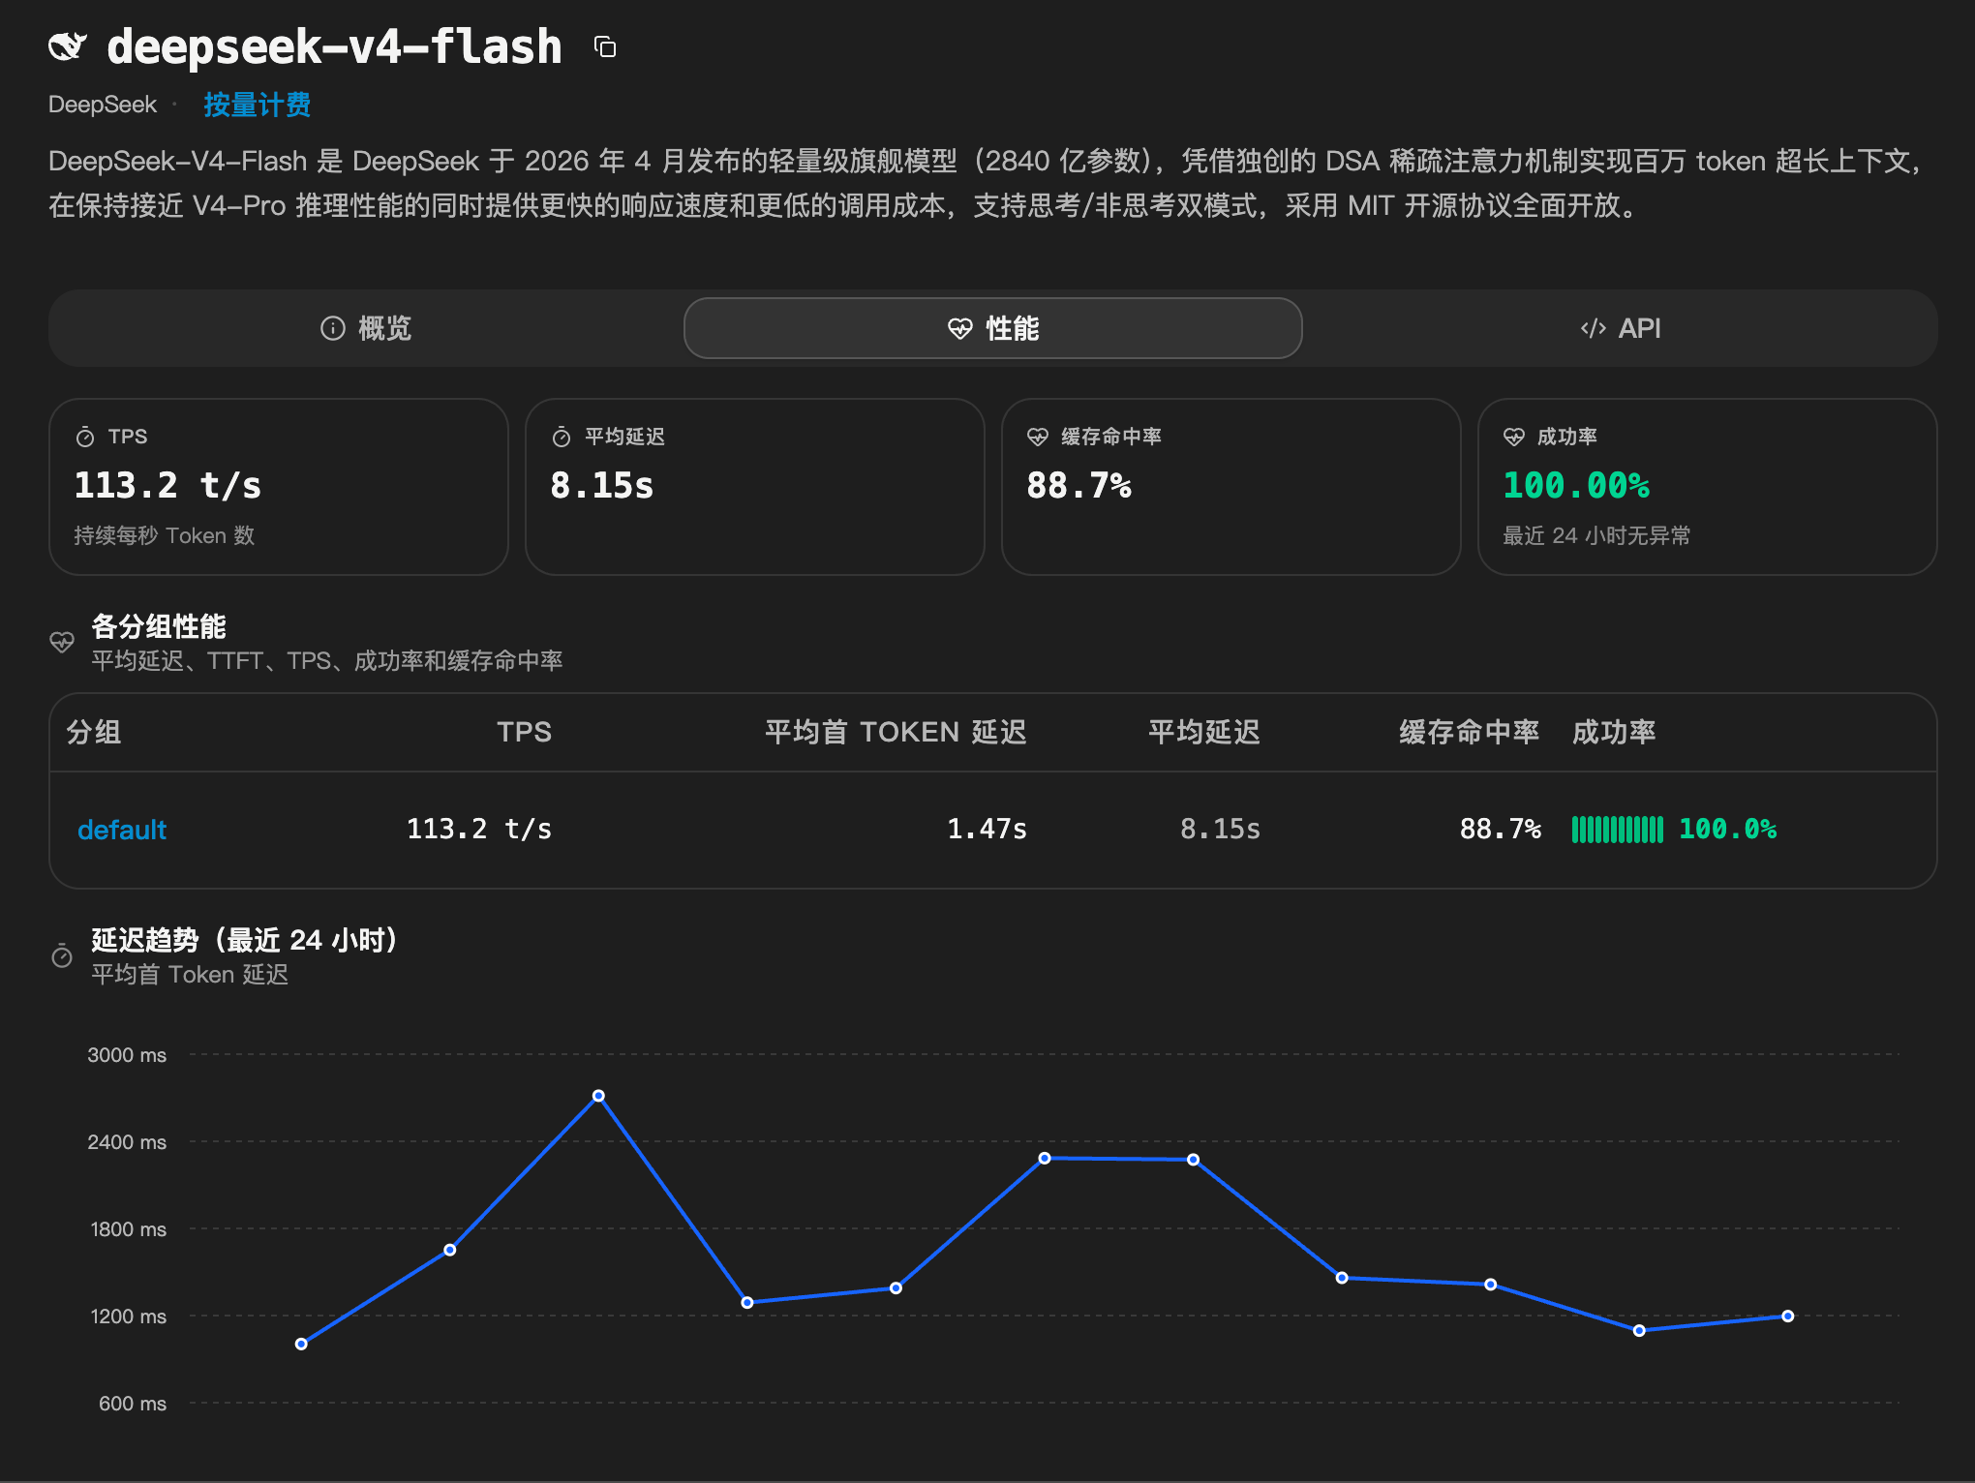Open the 按量计费 billing link

click(257, 105)
